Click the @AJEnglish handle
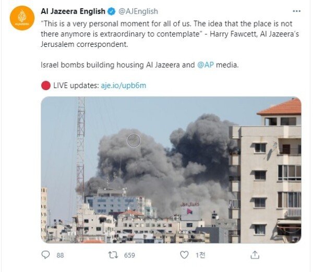 coord(138,11)
